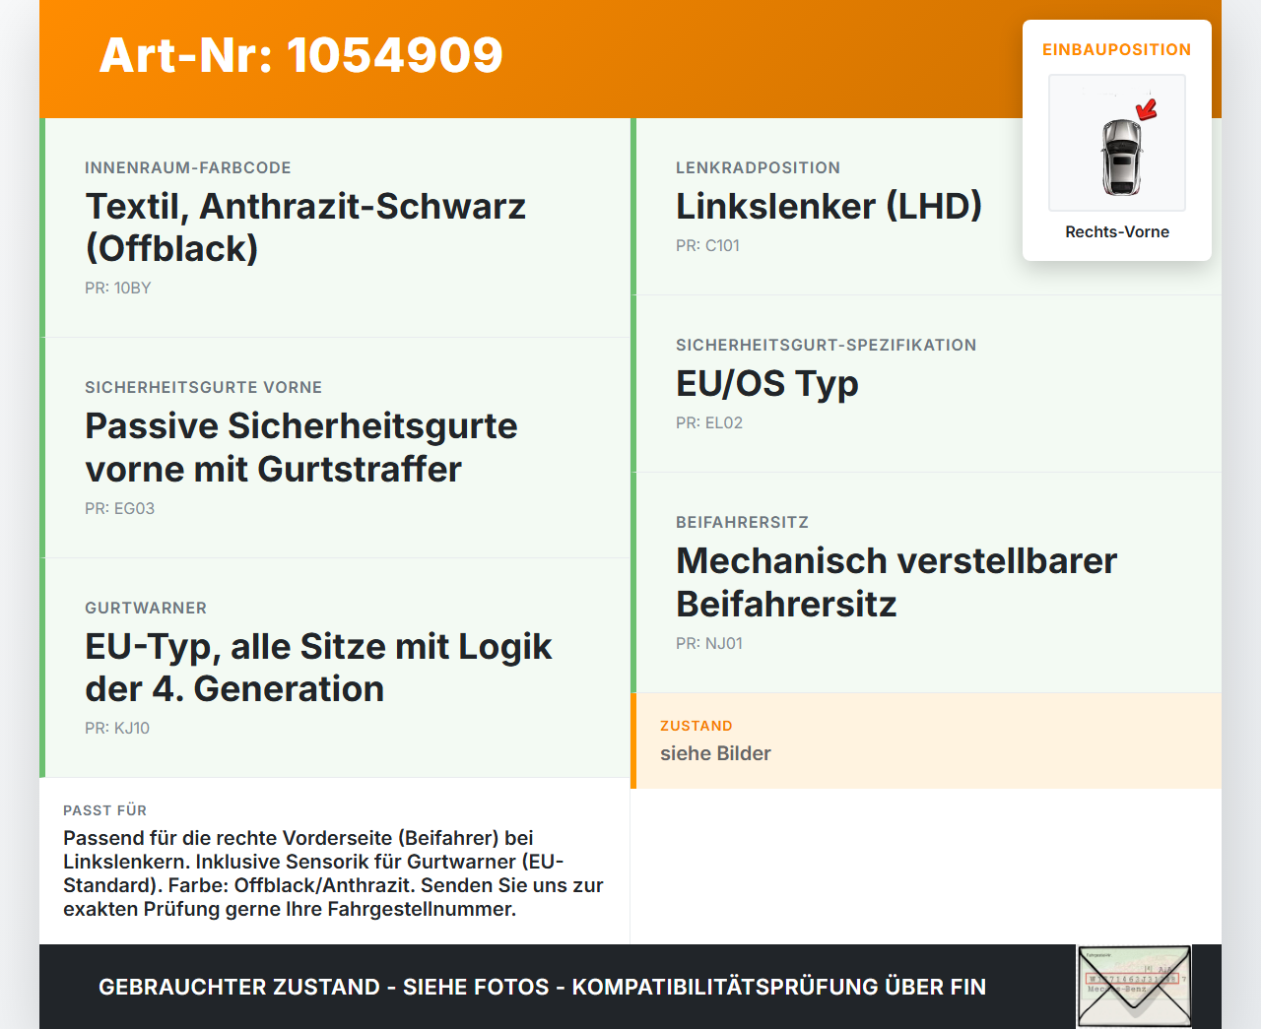1261x1030 pixels.
Task: Click the Linkslenker (LHD) value
Action: coord(830,206)
